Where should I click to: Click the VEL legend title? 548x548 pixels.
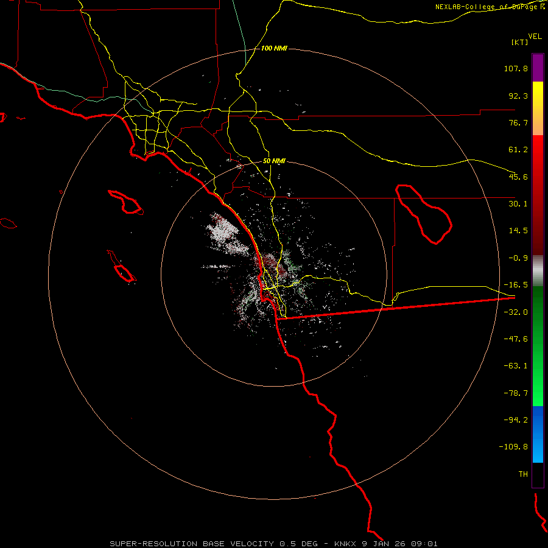click(535, 36)
